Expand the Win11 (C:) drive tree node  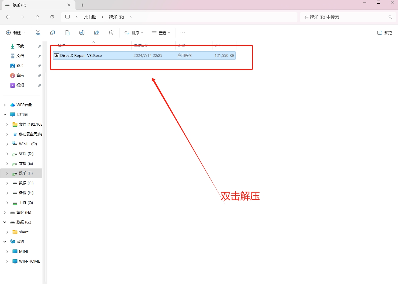7,144
